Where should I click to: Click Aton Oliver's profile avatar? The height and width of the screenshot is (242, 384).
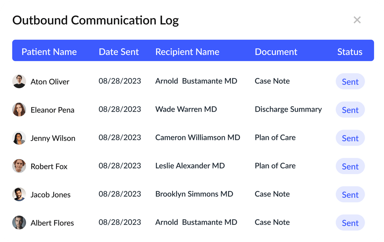click(x=19, y=81)
